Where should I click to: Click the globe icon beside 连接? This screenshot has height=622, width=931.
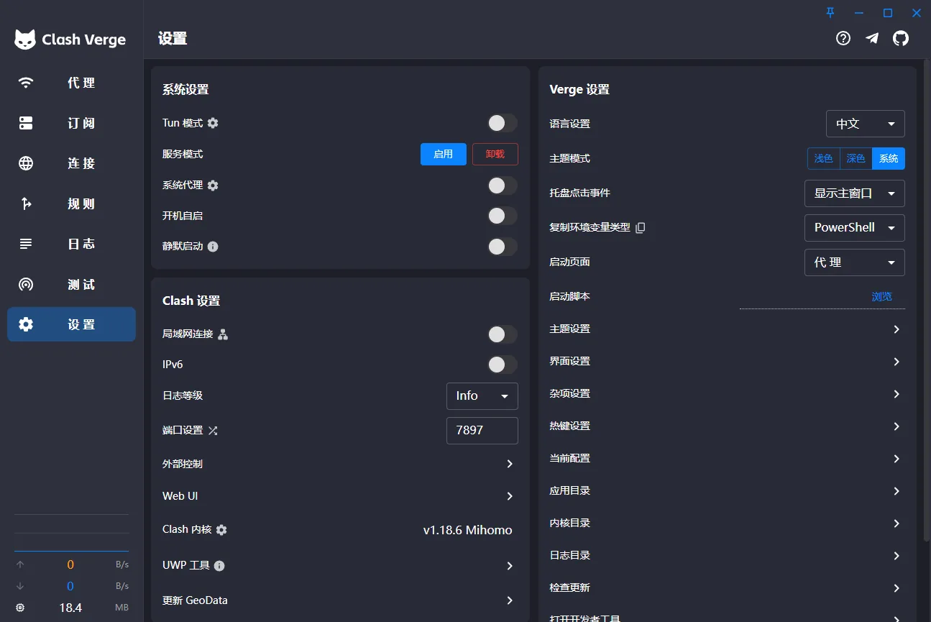(x=26, y=163)
